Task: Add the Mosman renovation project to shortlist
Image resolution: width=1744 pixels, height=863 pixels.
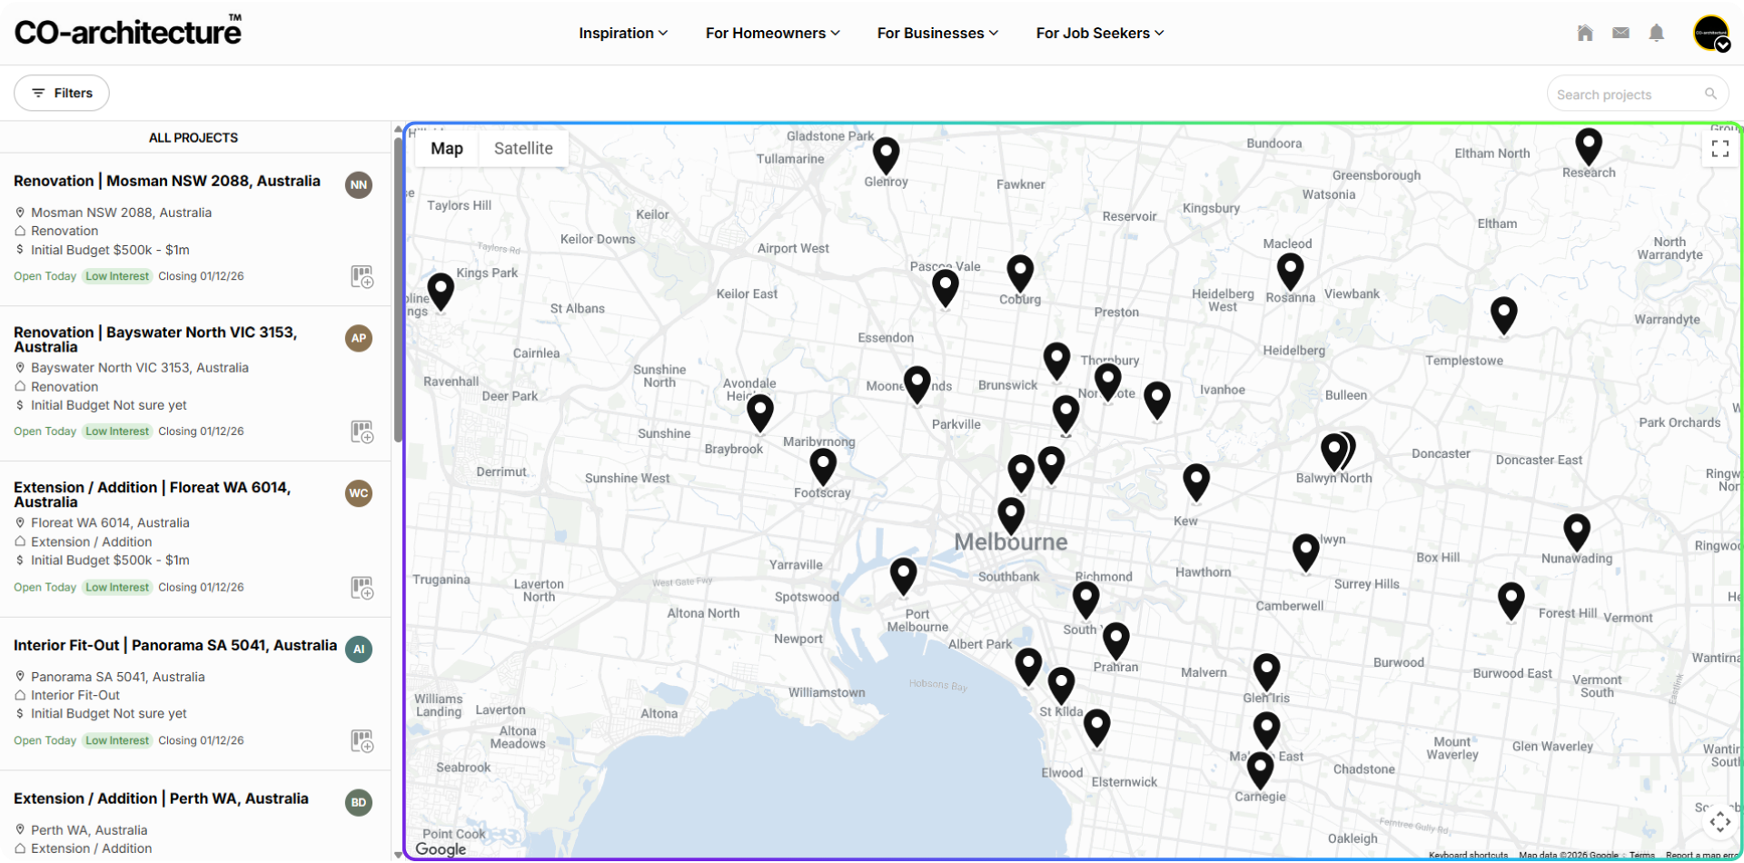Action: [362, 277]
